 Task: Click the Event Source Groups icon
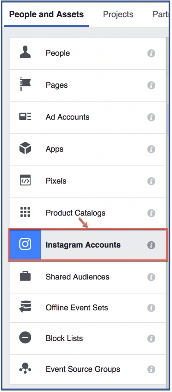[25, 369]
